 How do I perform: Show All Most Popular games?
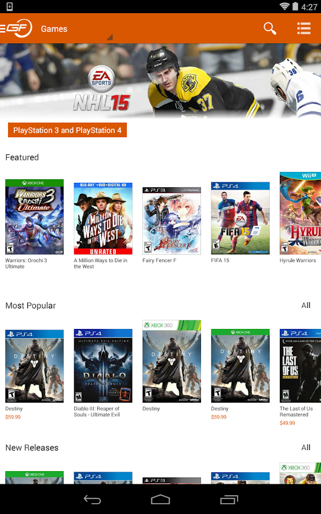point(306,305)
